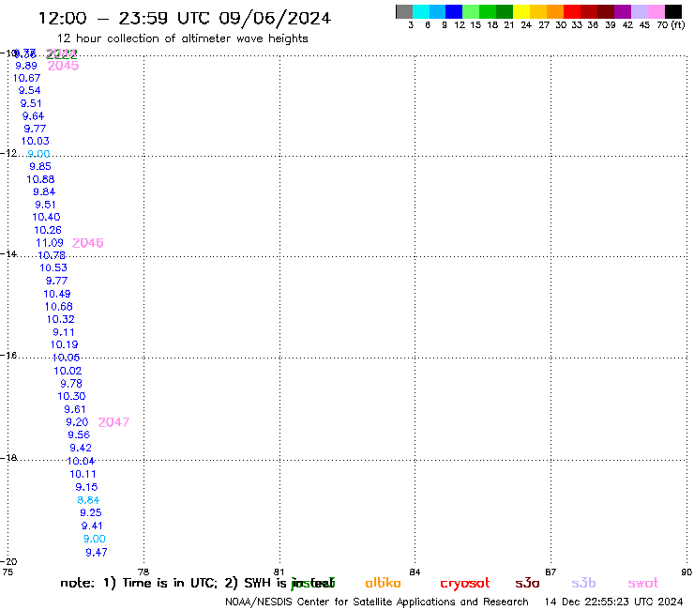Click the 'NOAA/NESDIS Center for Satellite Applications and Research' credit
The width and height of the screenshot is (694, 610).
coord(377,602)
